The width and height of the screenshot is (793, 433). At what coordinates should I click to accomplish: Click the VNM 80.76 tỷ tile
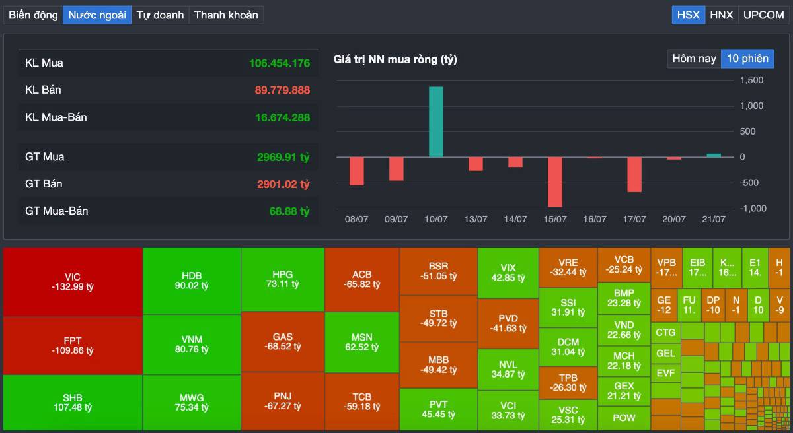tap(192, 345)
